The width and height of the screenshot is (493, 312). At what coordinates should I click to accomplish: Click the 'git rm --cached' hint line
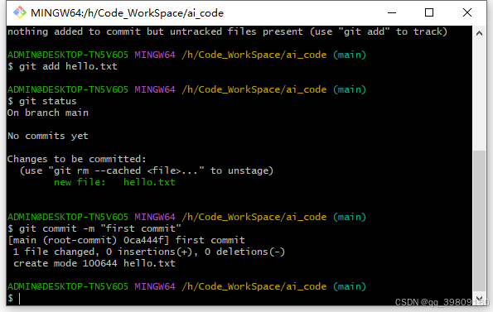pos(146,170)
